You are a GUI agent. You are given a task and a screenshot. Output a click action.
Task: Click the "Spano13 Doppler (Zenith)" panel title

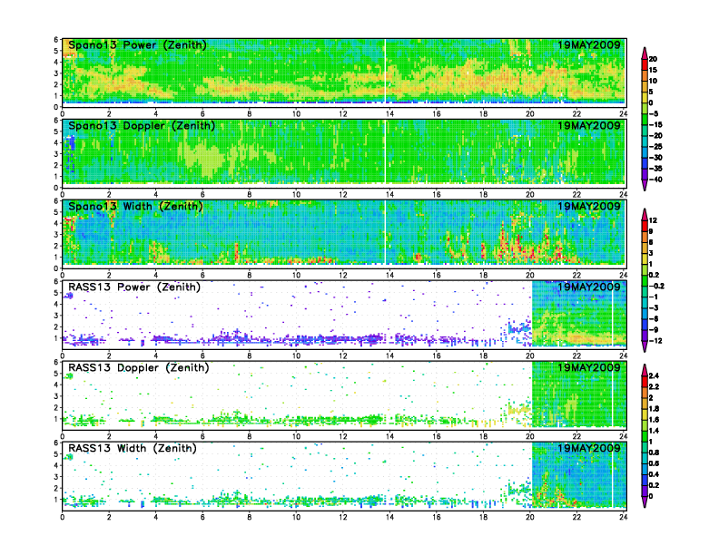click(x=142, y=126)
